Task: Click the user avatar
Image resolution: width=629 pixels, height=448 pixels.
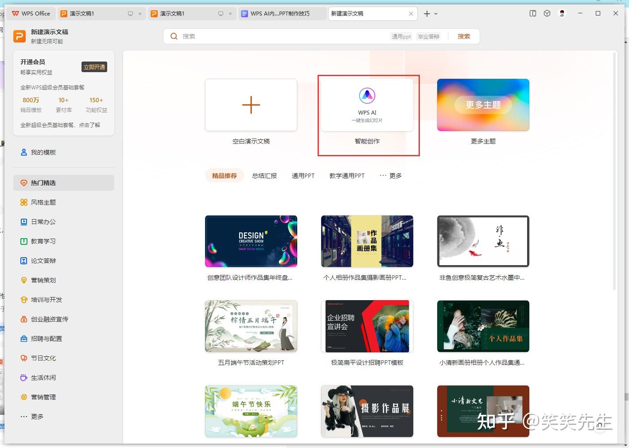Action: [x=562, y=13]
